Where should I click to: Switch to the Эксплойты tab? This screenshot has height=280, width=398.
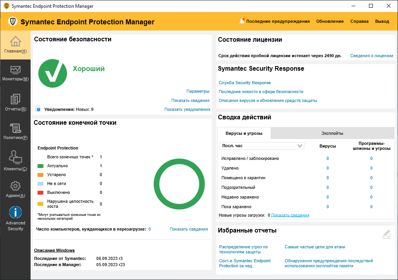[x=332, y=133]
